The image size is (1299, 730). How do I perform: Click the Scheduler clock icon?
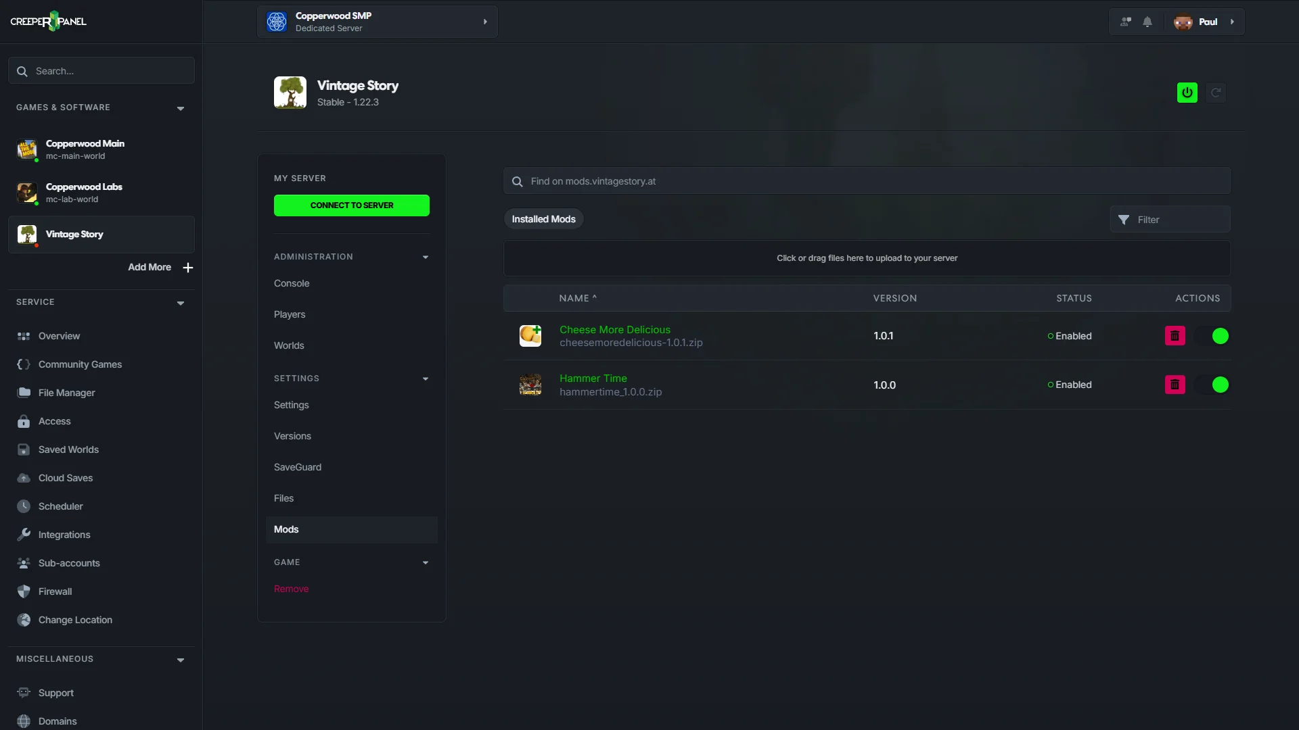pos(24,506)
